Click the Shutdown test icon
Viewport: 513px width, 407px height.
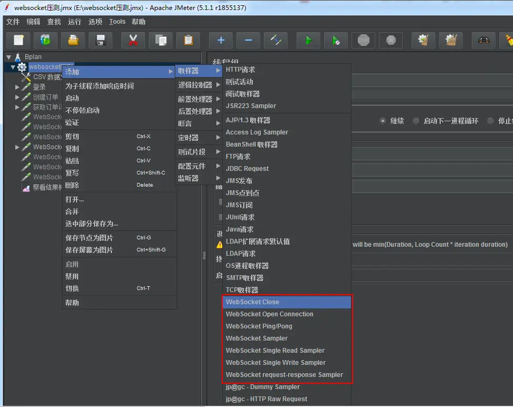(391, 40)
